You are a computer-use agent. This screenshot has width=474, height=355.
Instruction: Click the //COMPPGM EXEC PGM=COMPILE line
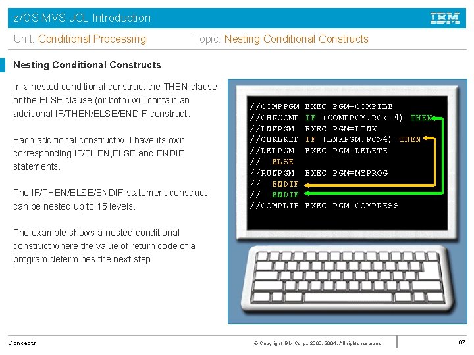pos(321,106)
